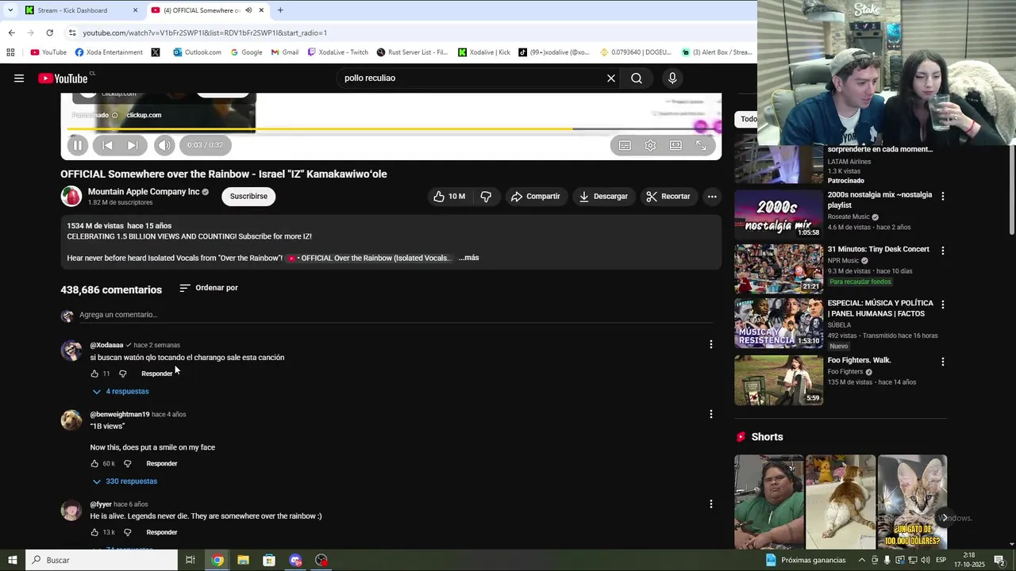This screenshot has width=1016, height=571.
Task: Open more actions ellipsis beside Recortar
Action: coord(712,197)
